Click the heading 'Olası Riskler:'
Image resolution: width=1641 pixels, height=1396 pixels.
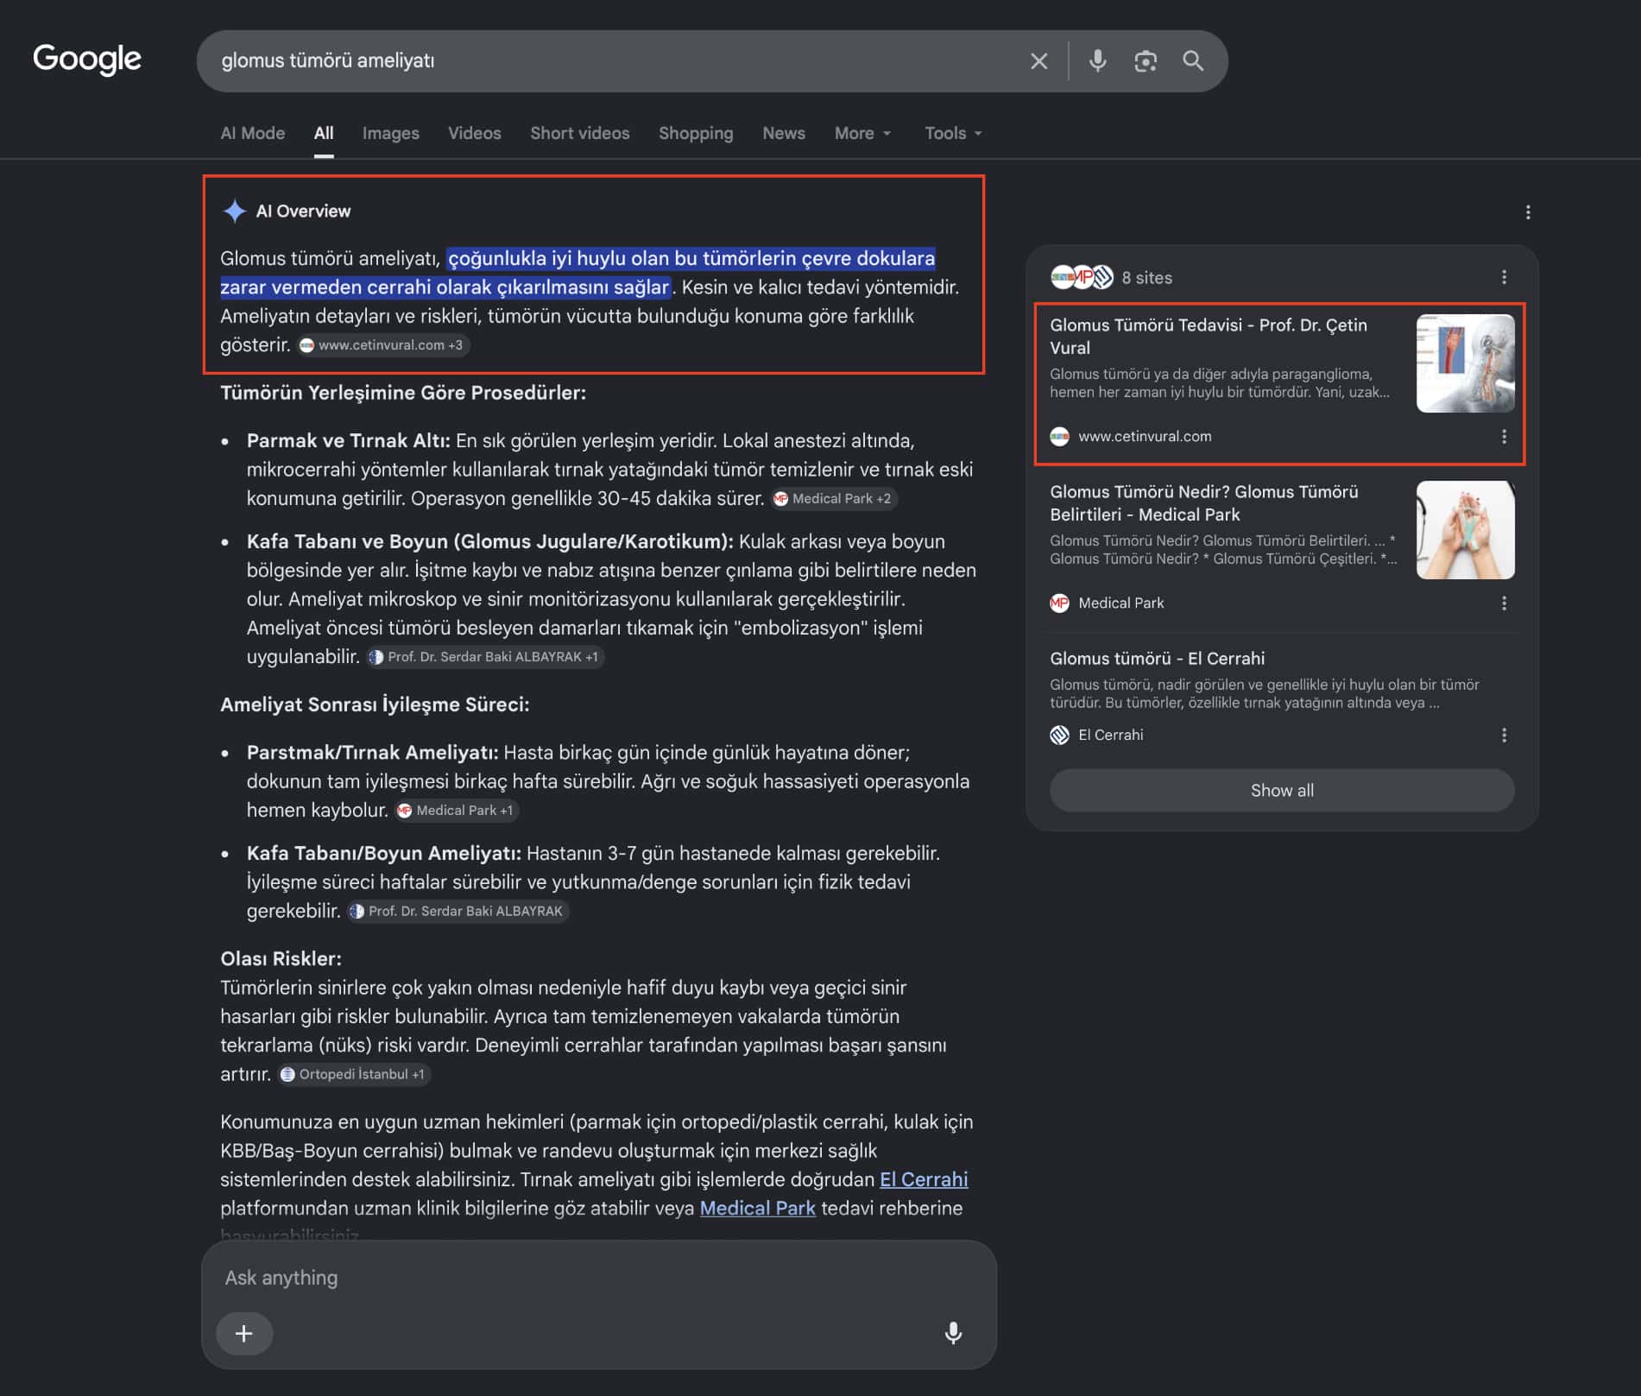coord(281,958)
